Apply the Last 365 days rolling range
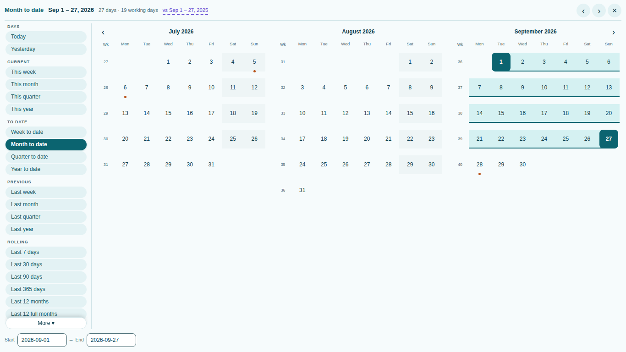 pos(46,289)
